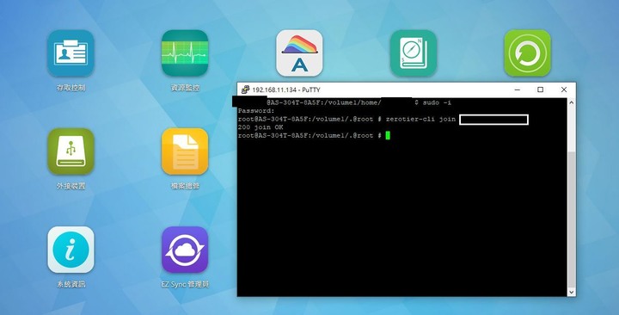Click the "192.168.11.134 - PuTTY" window title
This screenshot has width=619, height=315.
286,90
